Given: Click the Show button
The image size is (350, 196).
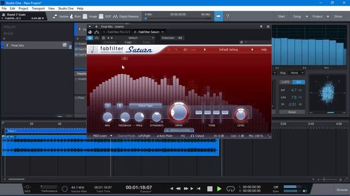Looking at the screenshot, I should 338,16.
